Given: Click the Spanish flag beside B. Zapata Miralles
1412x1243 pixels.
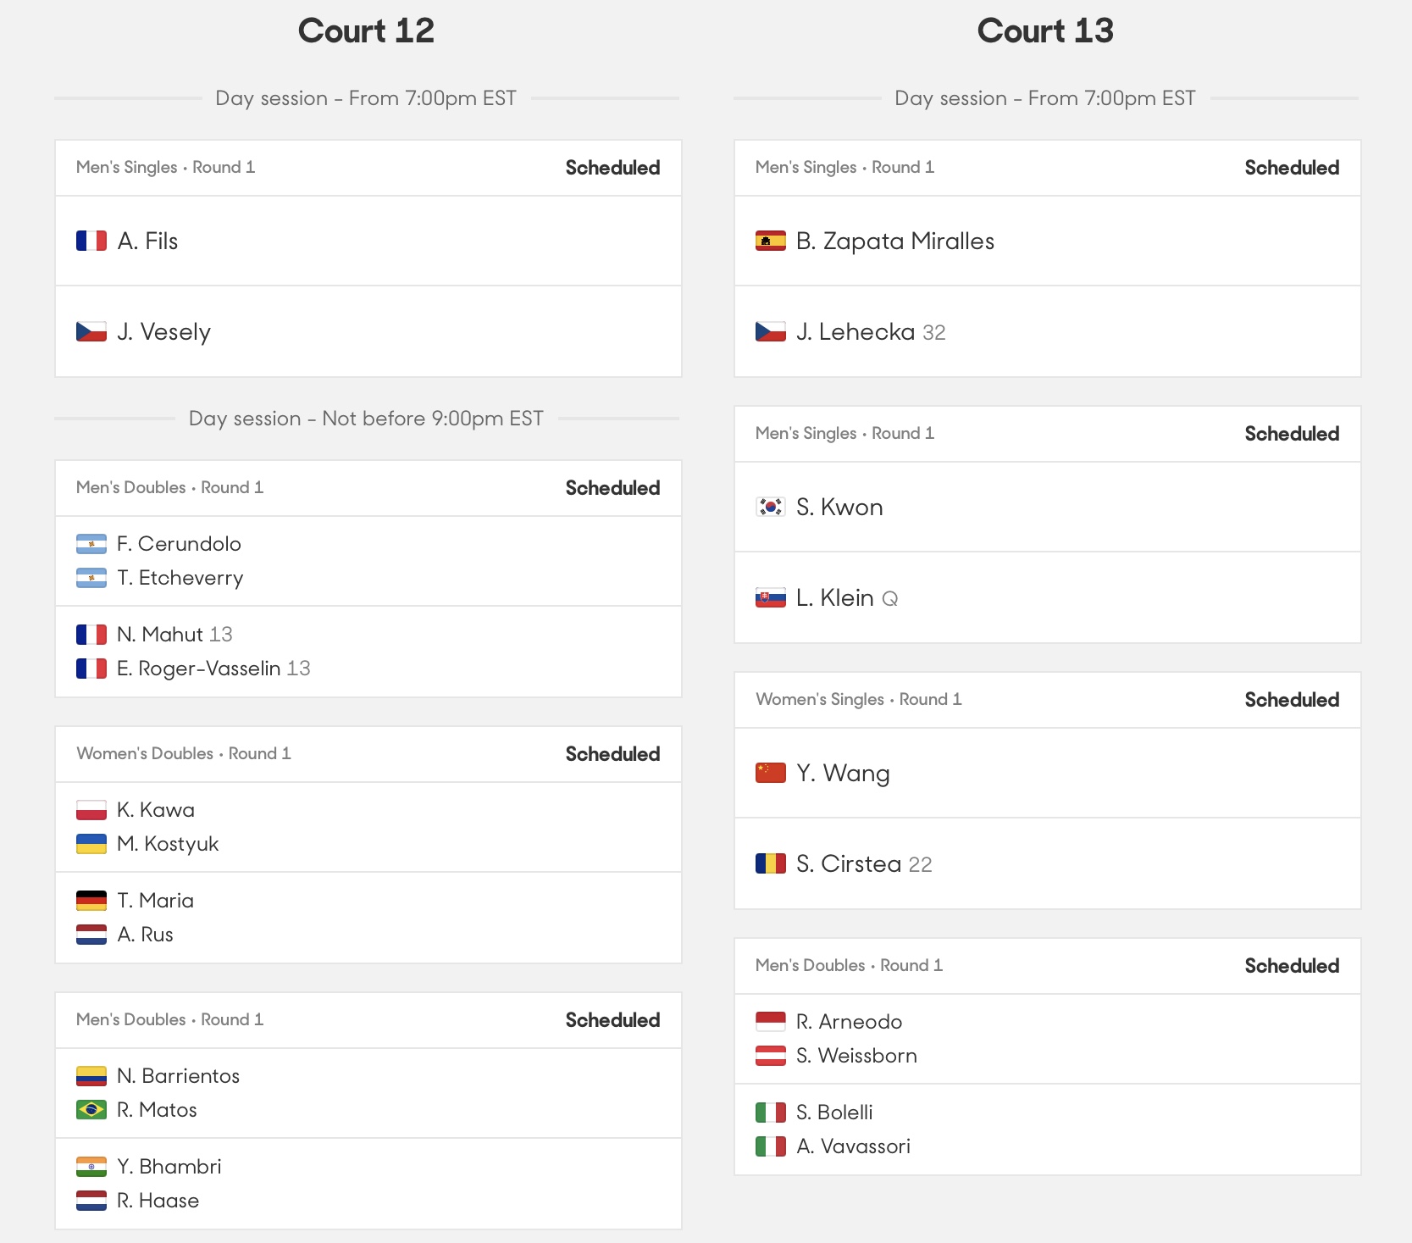Looking at the screenshot, I should coord(771,241).
